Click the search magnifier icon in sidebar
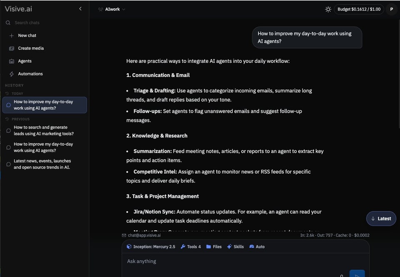Screen dimensions: 400x277 [x=8, y=22]
